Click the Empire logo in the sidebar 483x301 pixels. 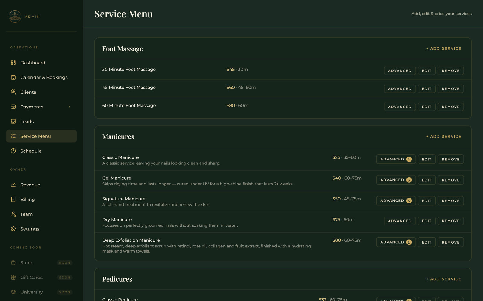(x=15, y=17)
